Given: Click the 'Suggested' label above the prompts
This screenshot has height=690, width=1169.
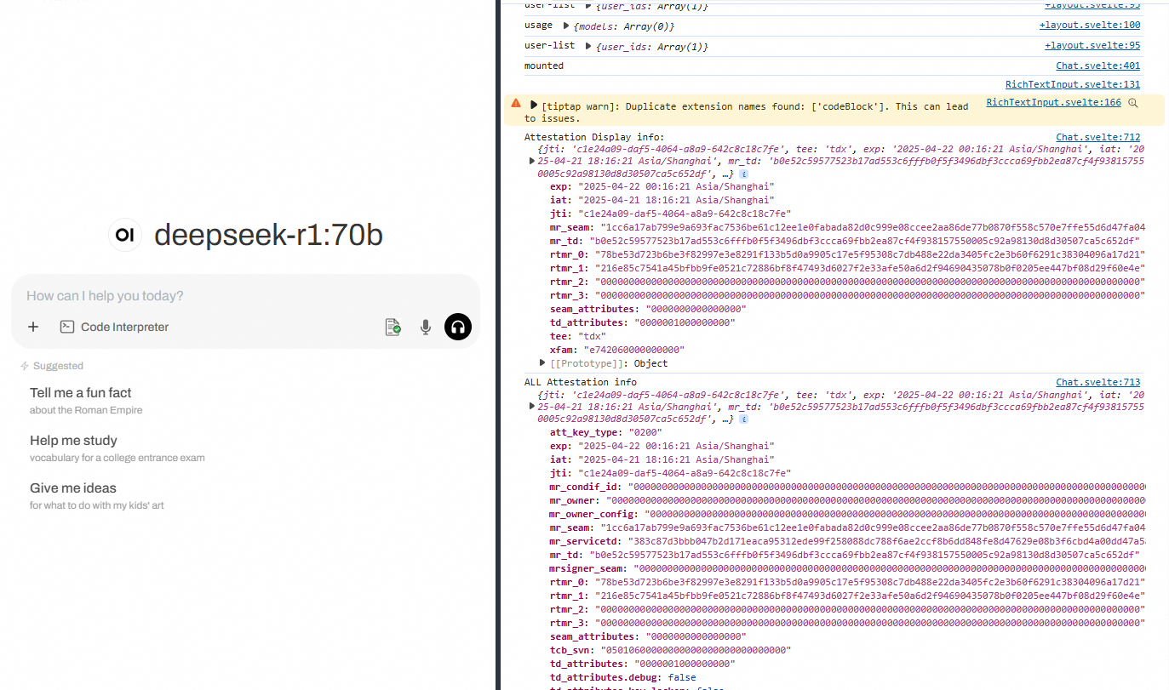Looking at the screenshot, I should (58, 366).
